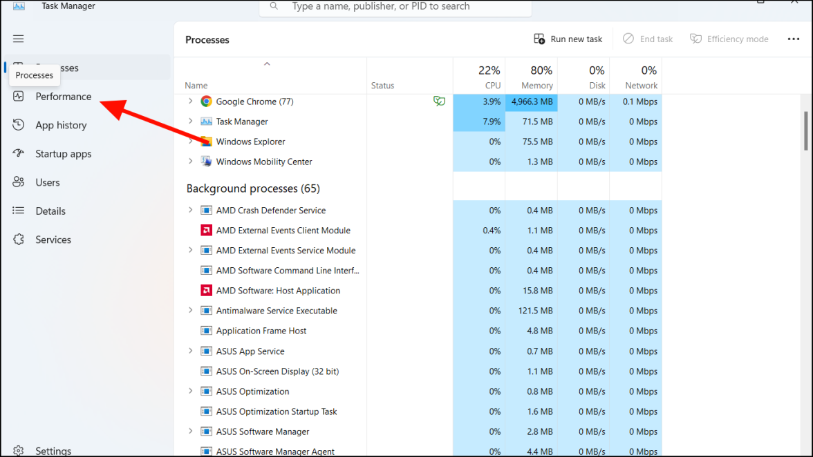Image resolution: width=813 pixels, height=457 pixels.
Task: Open the Performance tab icon in sidebar
Action: [x=19, y=97]
